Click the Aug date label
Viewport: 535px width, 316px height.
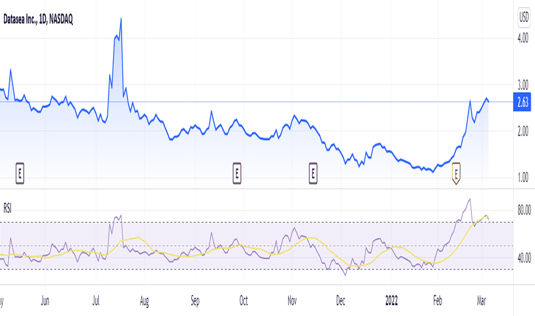144,301
